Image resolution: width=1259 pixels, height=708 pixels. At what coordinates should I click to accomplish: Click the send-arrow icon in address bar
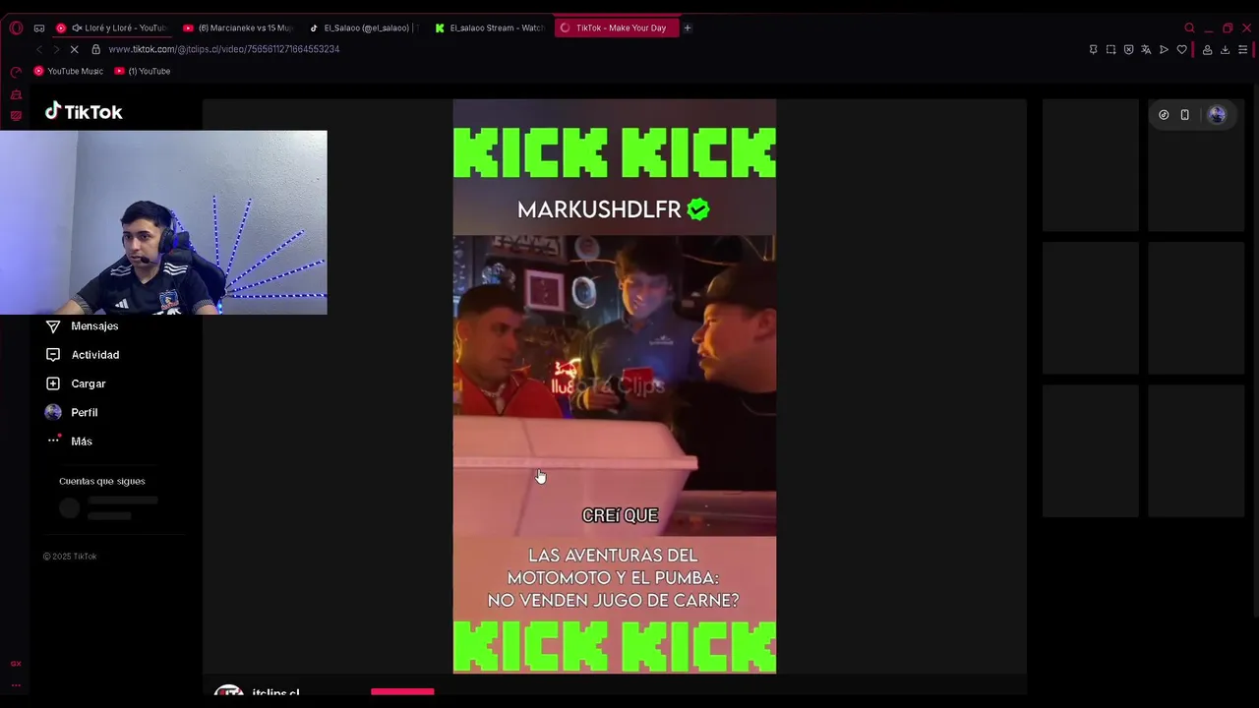(x=1164, y=49)
